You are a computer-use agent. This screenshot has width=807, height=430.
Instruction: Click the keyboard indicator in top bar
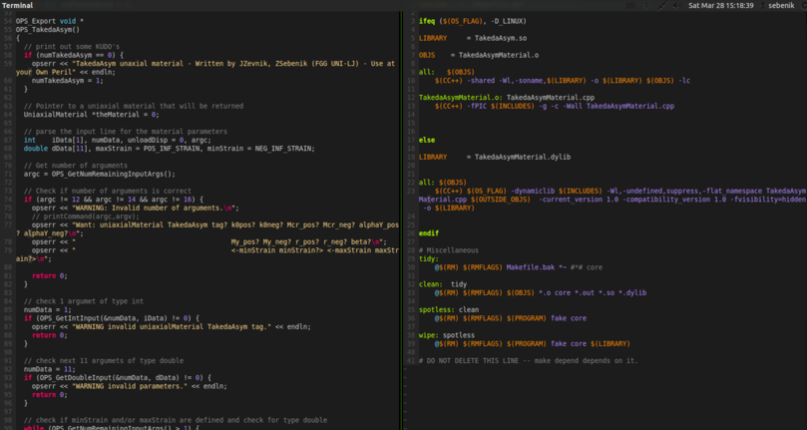[630, 6]
